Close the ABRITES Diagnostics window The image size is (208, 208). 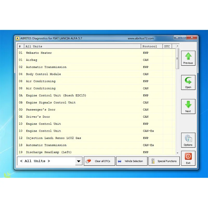coord(192,37)
